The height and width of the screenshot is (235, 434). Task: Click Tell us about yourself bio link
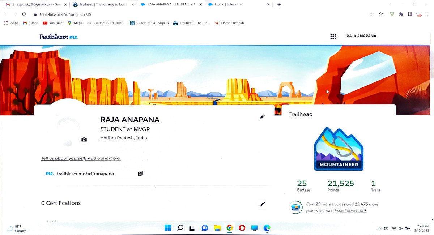(x=81, y=158)
